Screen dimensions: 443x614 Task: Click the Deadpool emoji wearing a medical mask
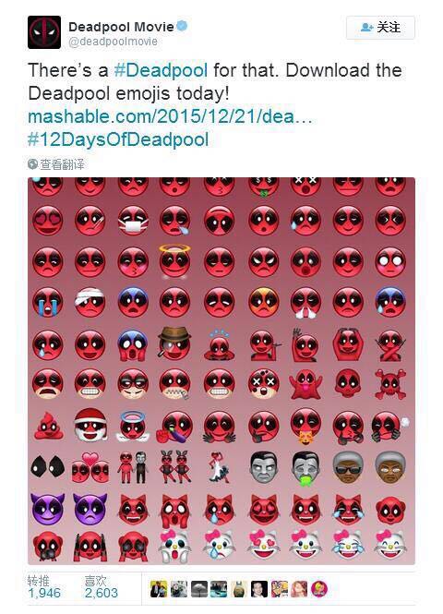(x=133, y=221)
